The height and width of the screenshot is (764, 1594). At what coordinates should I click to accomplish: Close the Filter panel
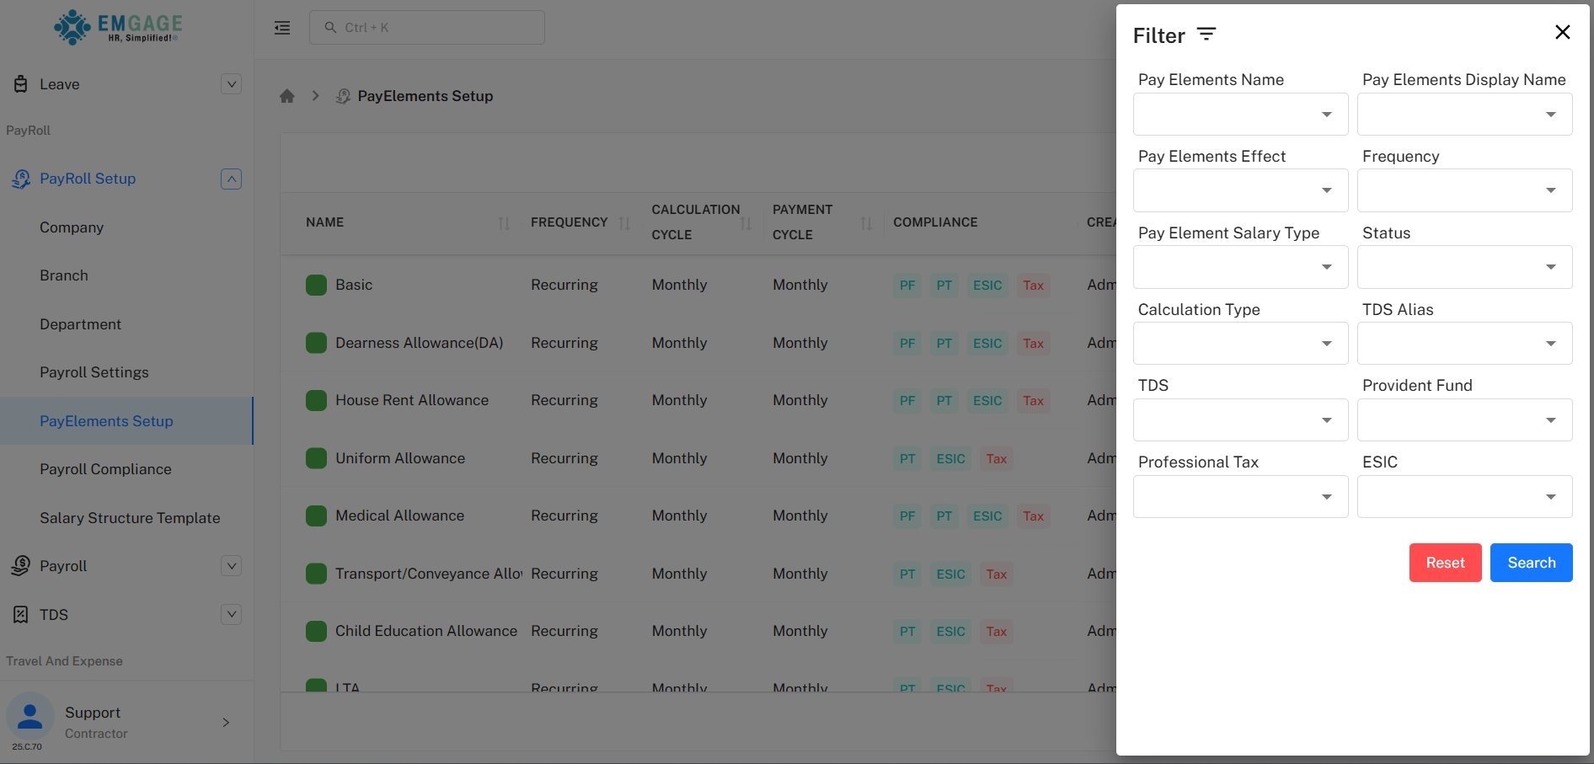pyautogui.click(x=1562, y=32)
